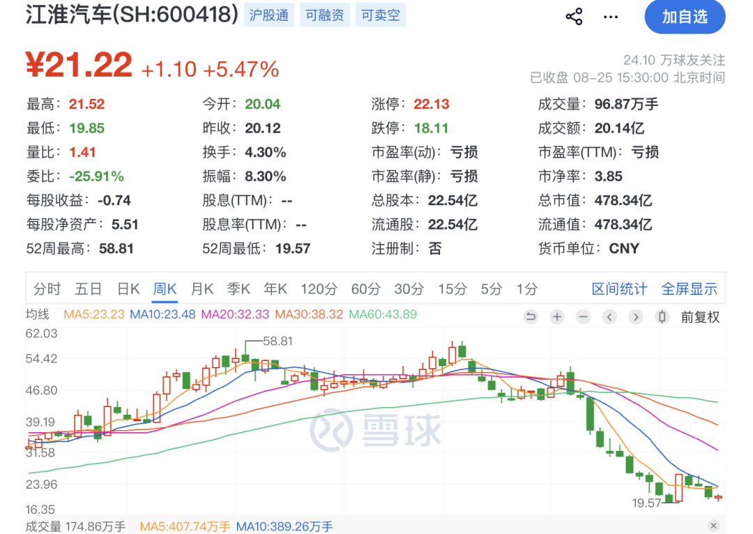
Task: Click the 成交量 174.86万手 chart label
Action: click(x=75, y=527)
